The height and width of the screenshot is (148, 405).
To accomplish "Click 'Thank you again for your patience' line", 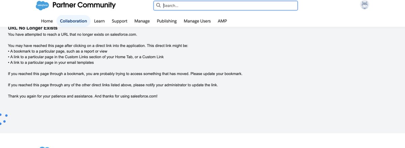I will coord(83,96).
